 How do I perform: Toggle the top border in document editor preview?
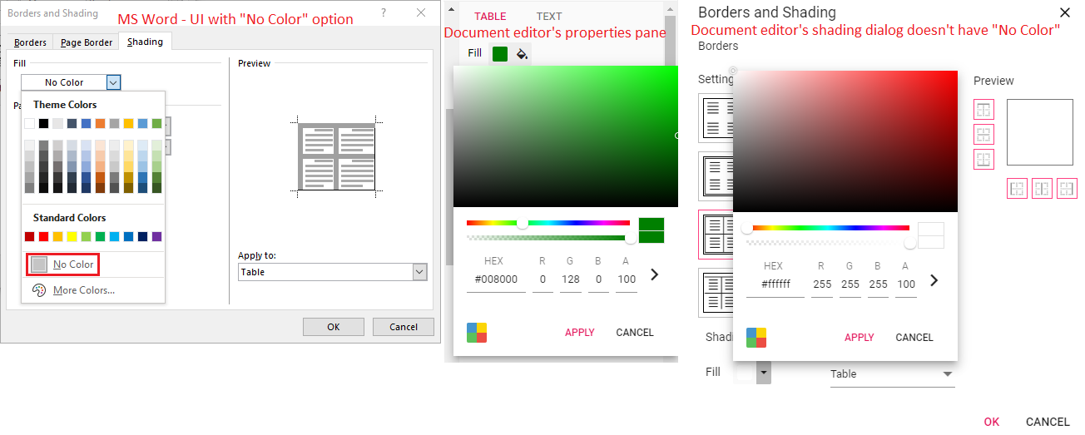pyautogui.click(x=983, y=110)
